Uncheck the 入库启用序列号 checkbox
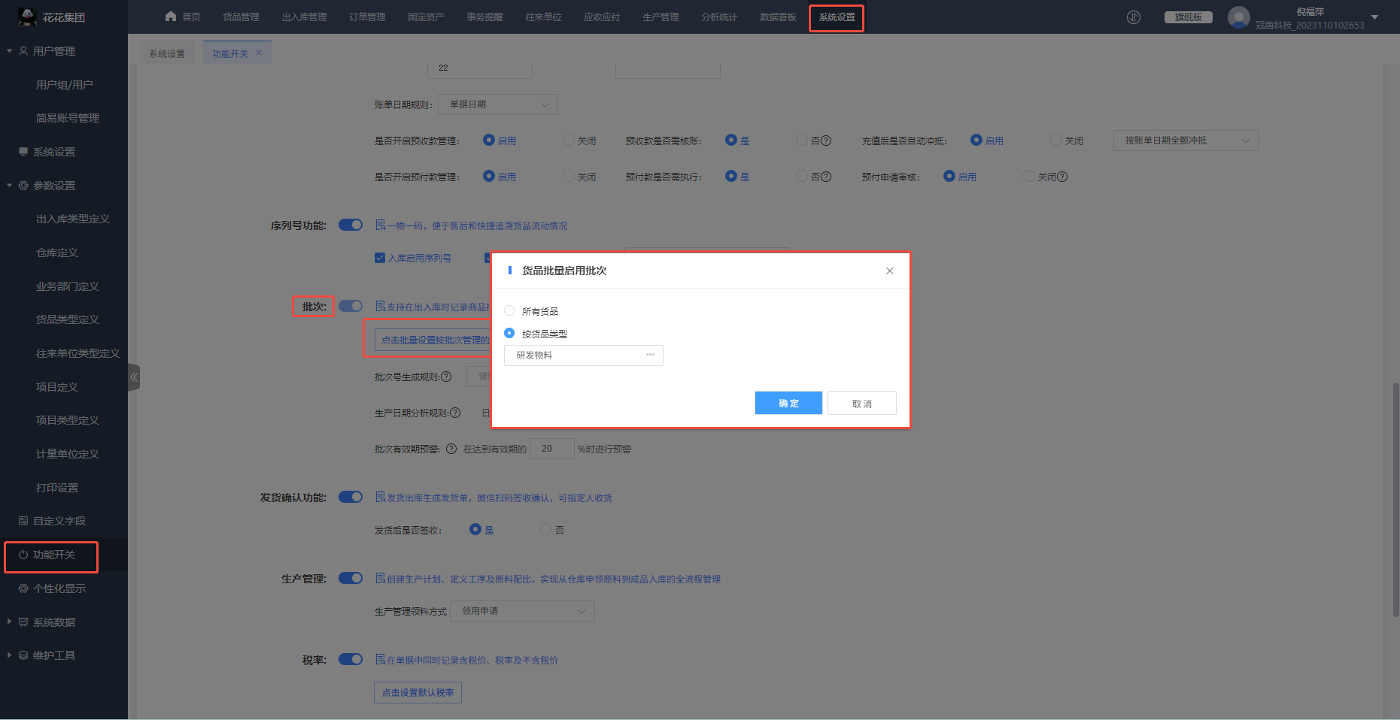The image size is (1400, 720). (380, 258)
